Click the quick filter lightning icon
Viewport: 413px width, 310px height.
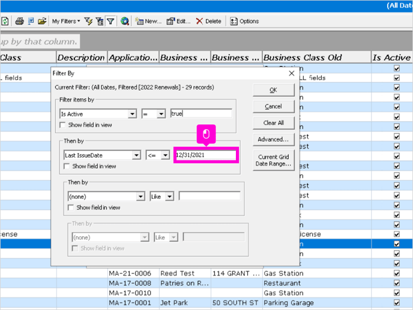(x=88, y=21)
